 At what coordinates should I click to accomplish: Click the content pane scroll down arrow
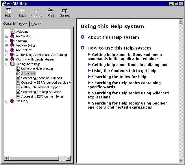coord(181,161)
